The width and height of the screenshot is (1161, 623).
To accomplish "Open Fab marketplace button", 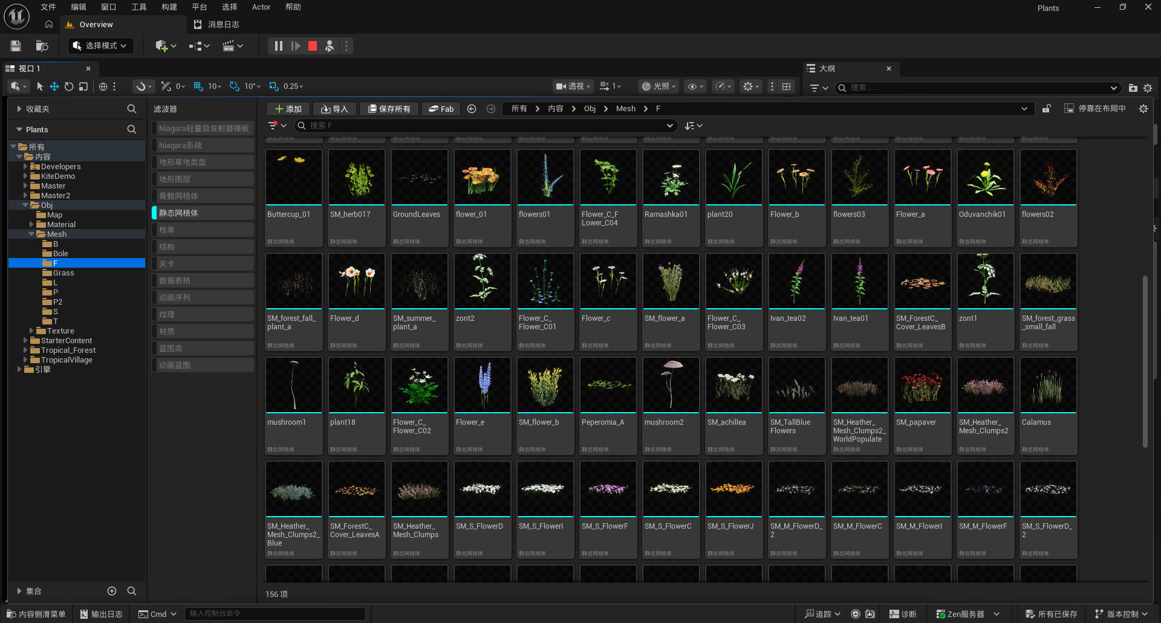I will tap(441, 109).
